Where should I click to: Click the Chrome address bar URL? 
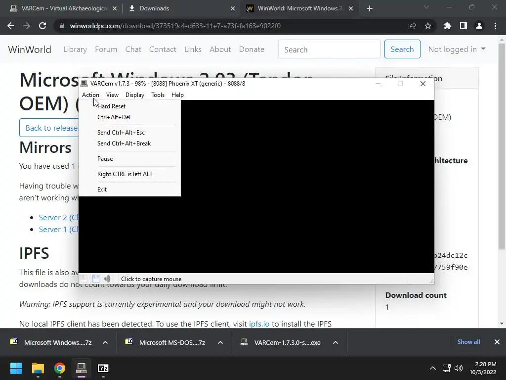(x=175, y=26)
